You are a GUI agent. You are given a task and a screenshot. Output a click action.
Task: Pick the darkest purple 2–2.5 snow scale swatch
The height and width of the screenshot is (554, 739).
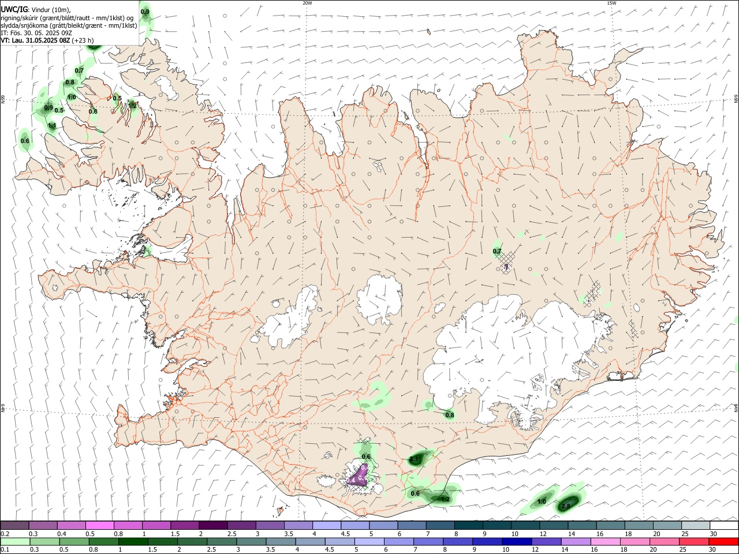click(213, 526)
